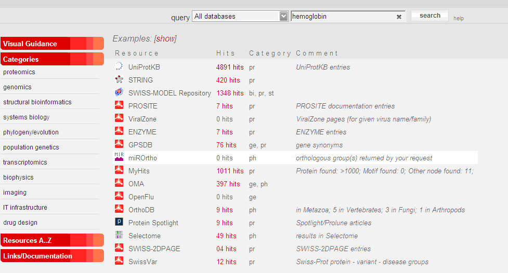
Task: Open the STRING 420 hits link
Action: 228,80
